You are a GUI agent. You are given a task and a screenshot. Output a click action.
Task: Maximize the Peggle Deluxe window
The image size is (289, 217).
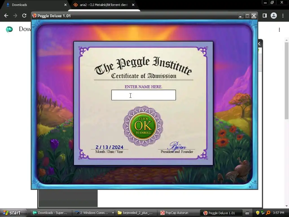coord(247,16)
